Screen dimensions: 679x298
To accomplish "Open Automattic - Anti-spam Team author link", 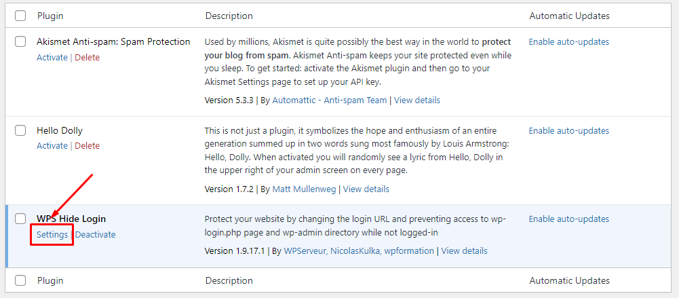I will [x=330, y=100].
